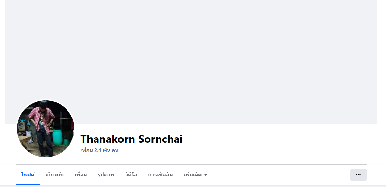
Task: Select the โพสต์ tab
Action: 28,175
